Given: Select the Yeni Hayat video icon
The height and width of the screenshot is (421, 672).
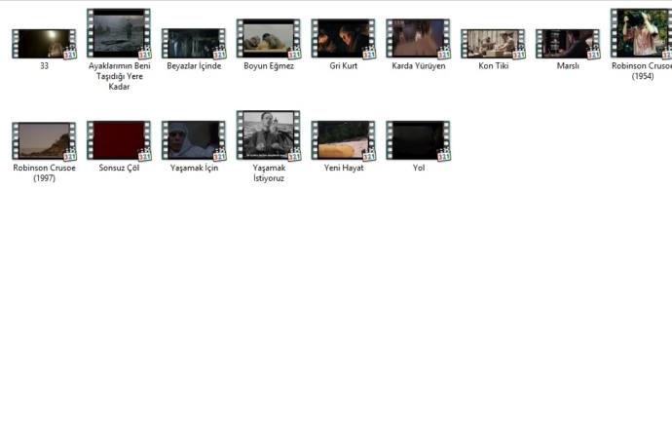Looking at the screenshot, I should pyautogui.click(x=343, y=140).
